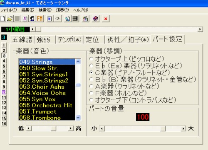Select part 5 in track list

pyautogui.click(x=4, y=66)
